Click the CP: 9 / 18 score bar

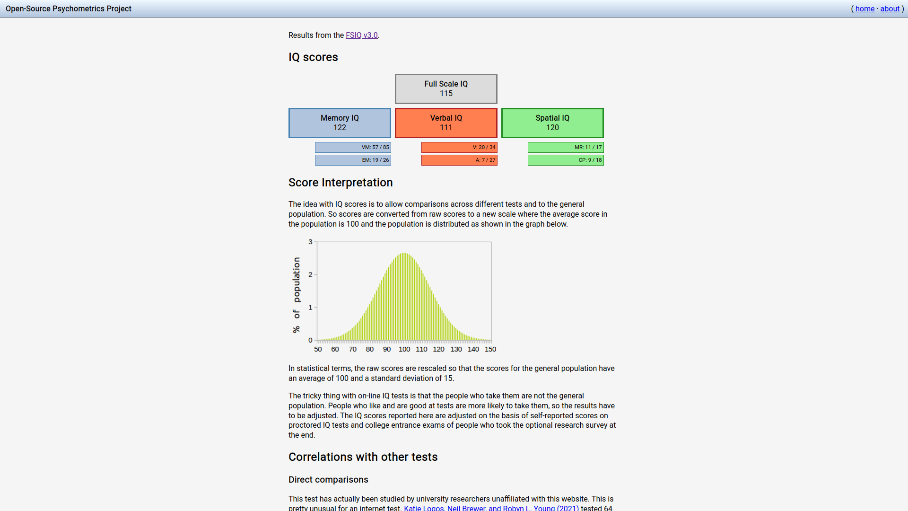tap(566, 160)
